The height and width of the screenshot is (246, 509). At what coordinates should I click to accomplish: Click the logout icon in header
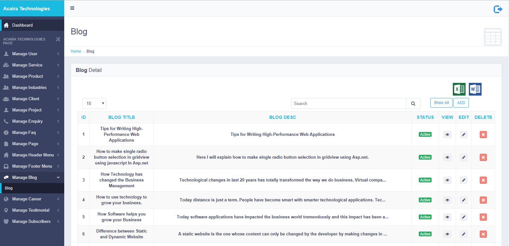click(498, 9)
